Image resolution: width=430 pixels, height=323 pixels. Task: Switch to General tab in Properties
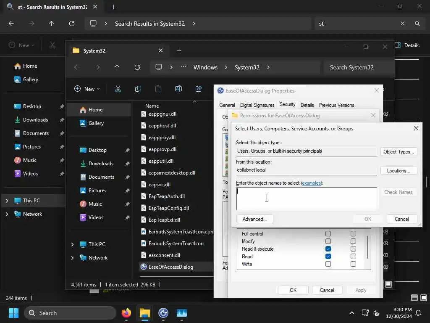227,105
